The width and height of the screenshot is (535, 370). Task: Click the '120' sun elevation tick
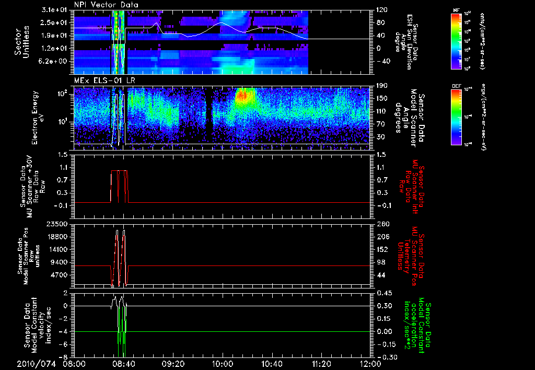pos(382,10)
